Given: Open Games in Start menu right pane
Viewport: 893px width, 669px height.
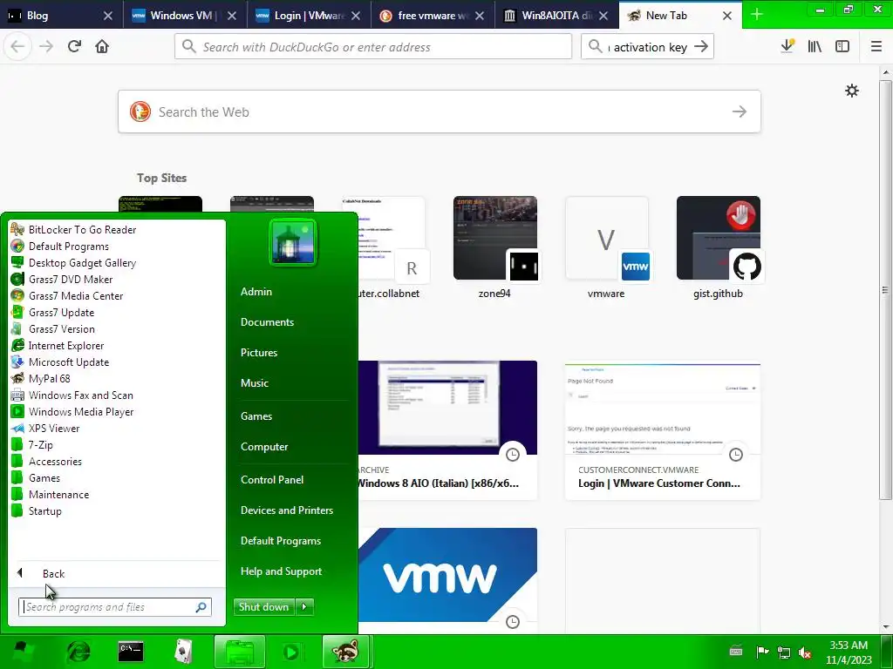Looking at the screenshot, I should tap(256, 416).
